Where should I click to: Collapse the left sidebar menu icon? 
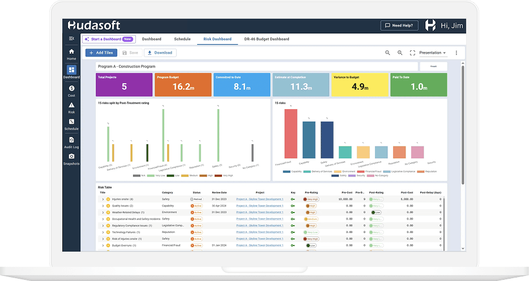coord(71,38)
